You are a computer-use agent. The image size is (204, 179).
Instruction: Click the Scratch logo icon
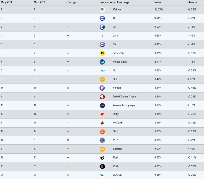102,149
